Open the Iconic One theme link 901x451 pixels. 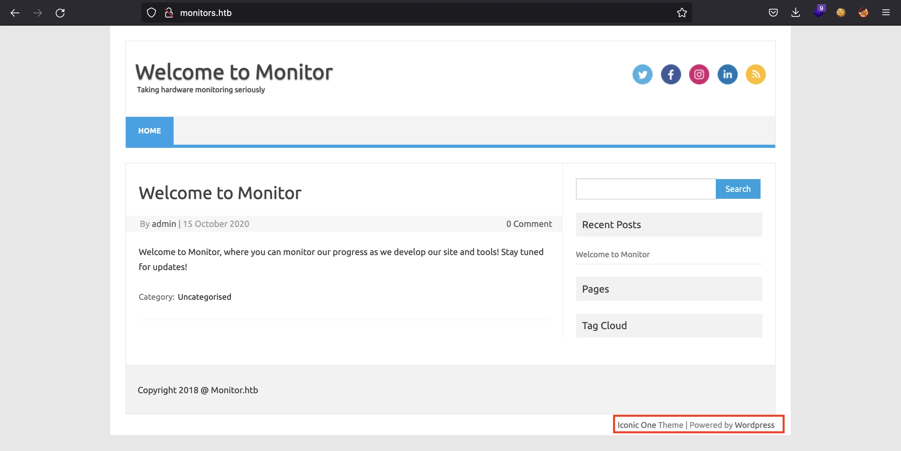(636, 425)
